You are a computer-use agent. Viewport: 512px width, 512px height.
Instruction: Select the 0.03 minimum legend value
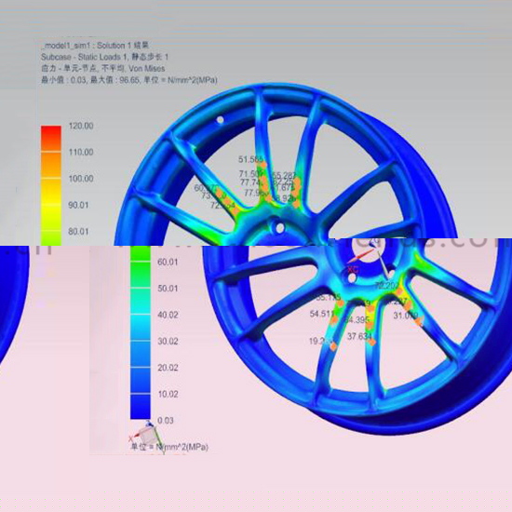coord(166,420)
